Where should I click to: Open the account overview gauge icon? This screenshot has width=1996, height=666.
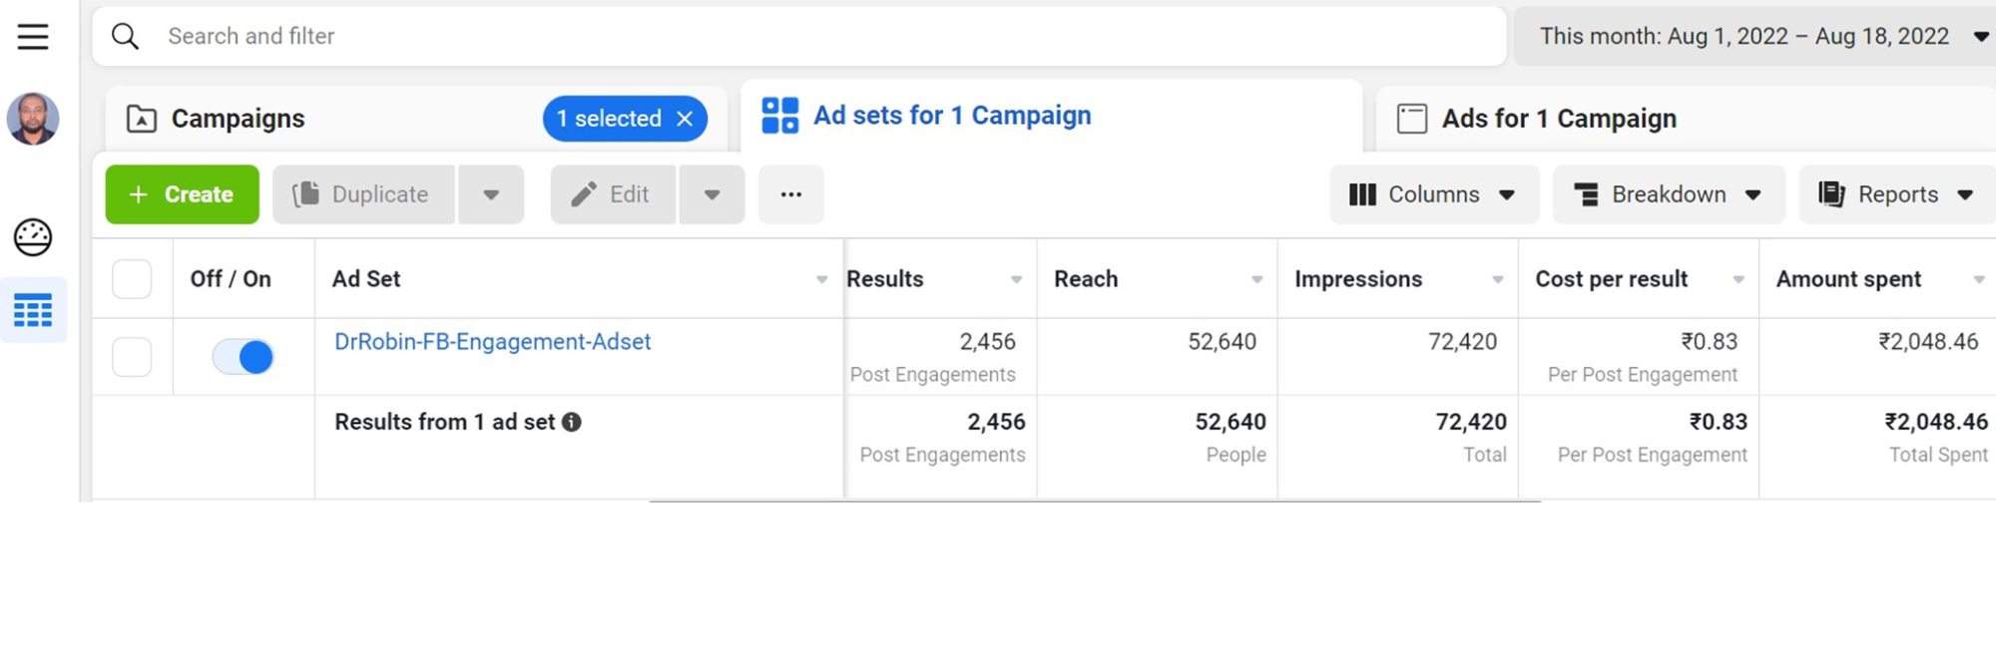tap(33, 237)
